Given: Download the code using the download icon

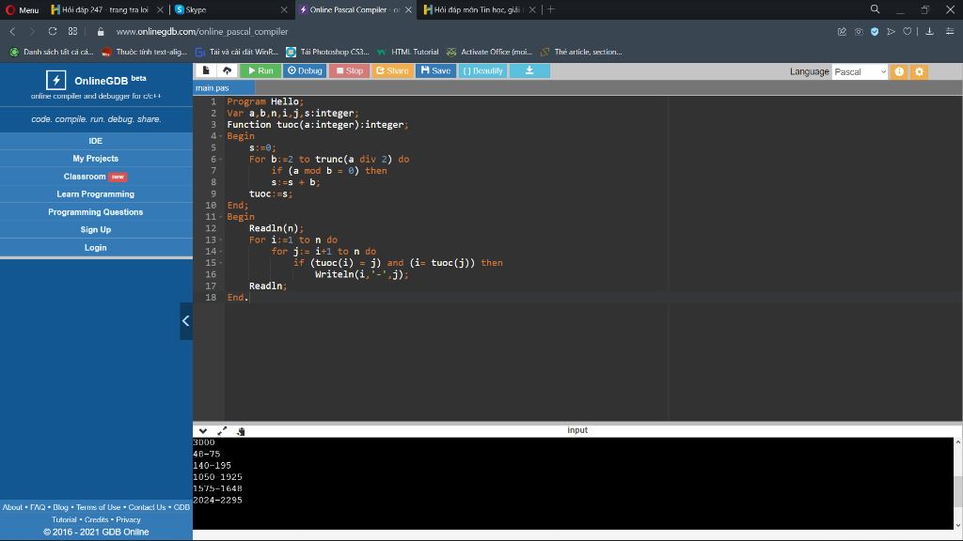Looking at the screenshot, I should (529, 70).
